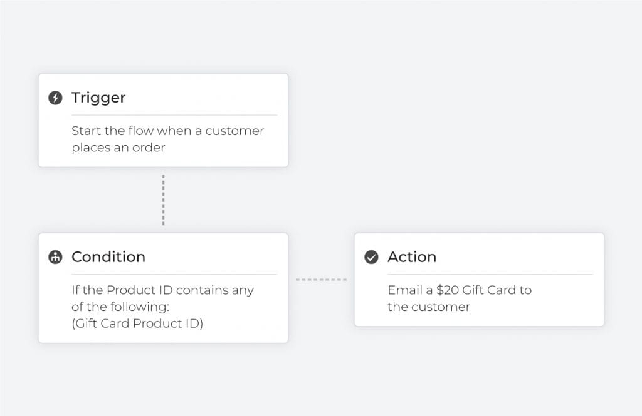Select the Action heading
The width and height of the screenshot is (642, 416).
pos(412,257)
